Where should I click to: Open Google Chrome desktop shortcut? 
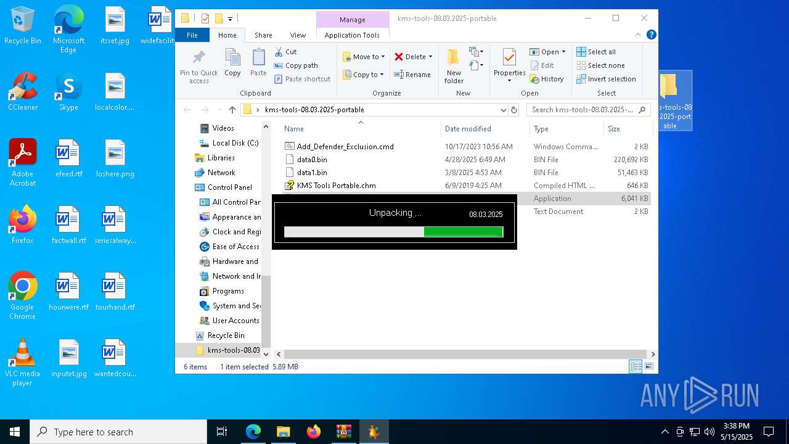pos(23,296)
